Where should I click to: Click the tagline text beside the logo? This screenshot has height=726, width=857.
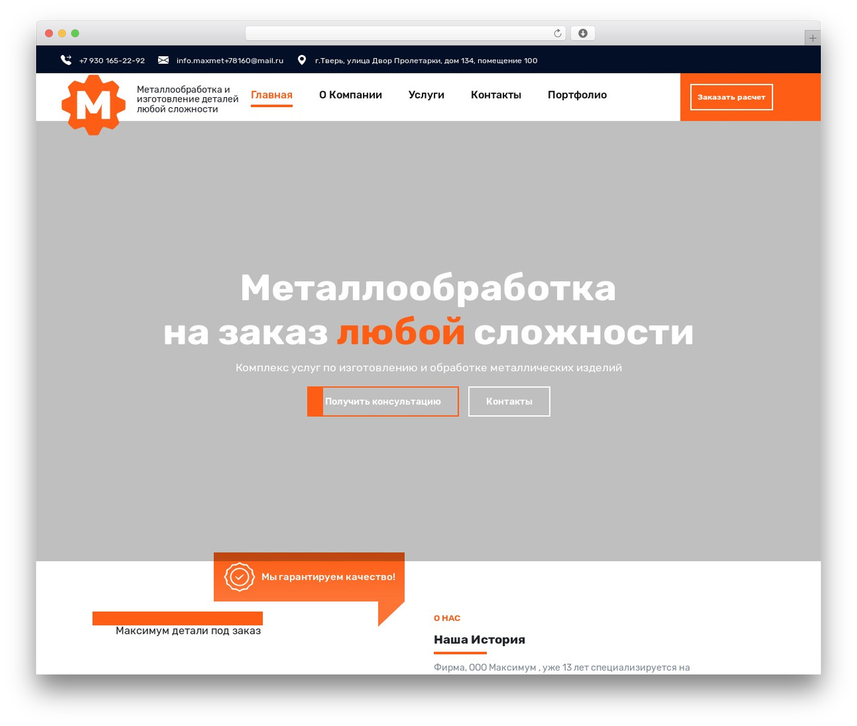(187, 99)
